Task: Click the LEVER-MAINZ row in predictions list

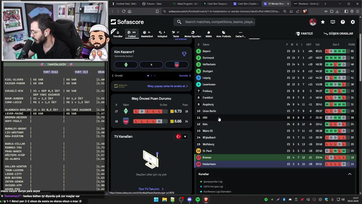Action: pyautogui.click(x=54, y=114)
